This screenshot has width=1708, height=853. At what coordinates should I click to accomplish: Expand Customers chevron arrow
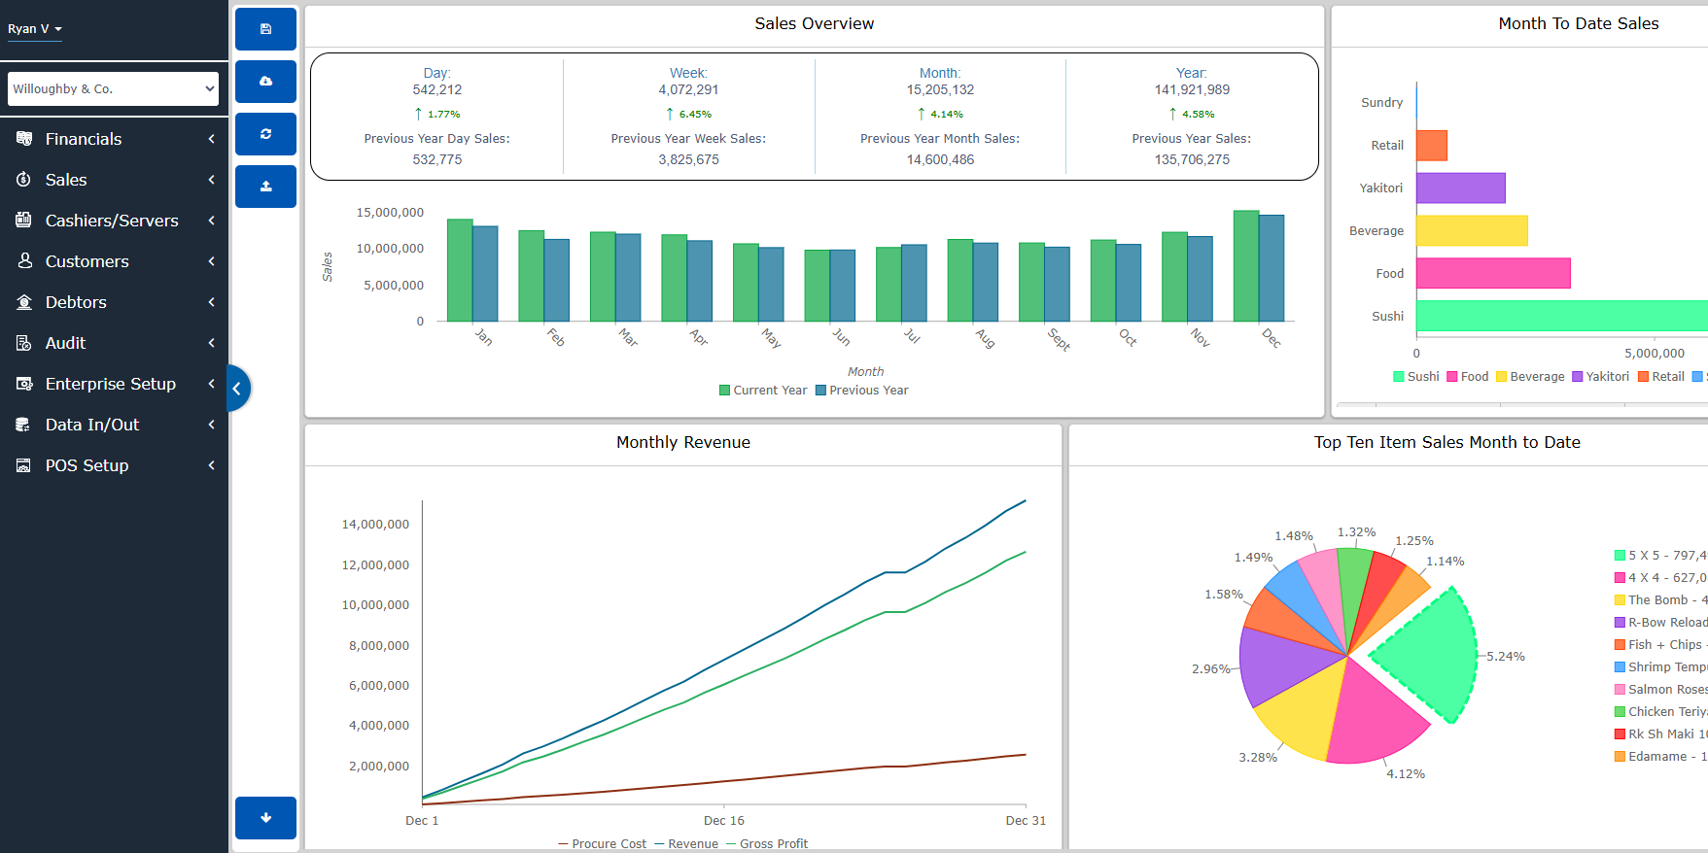(211, 261)
